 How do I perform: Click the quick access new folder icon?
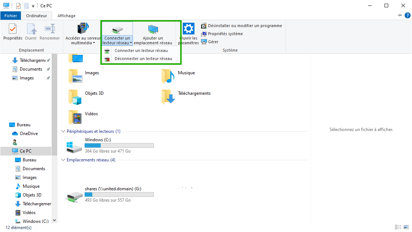pos(26,6)
